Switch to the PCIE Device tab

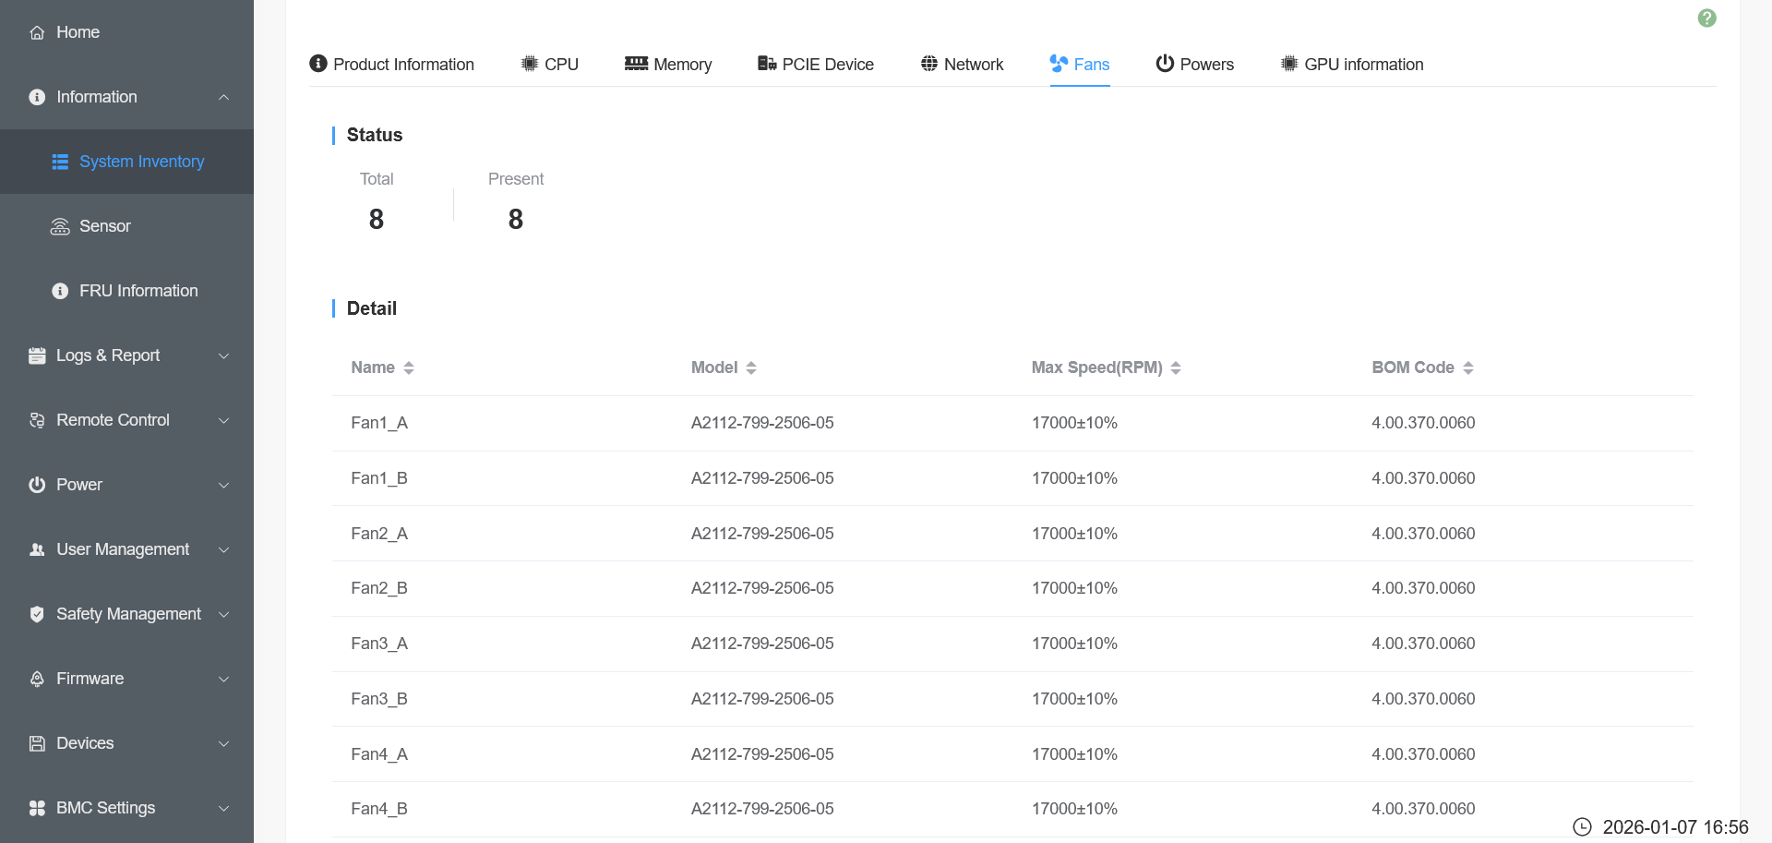(816, 64)
